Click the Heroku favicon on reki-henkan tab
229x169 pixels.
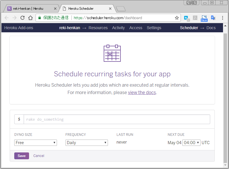pos(9,9)
